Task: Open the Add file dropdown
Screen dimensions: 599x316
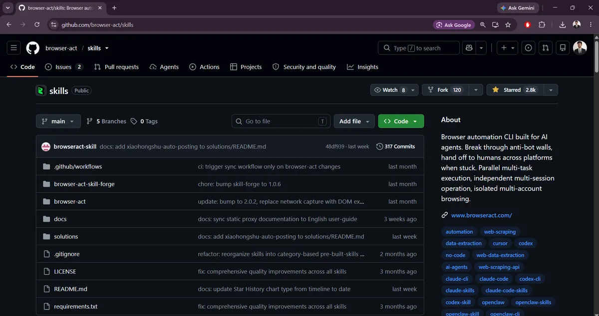Action: pos(354,121)
